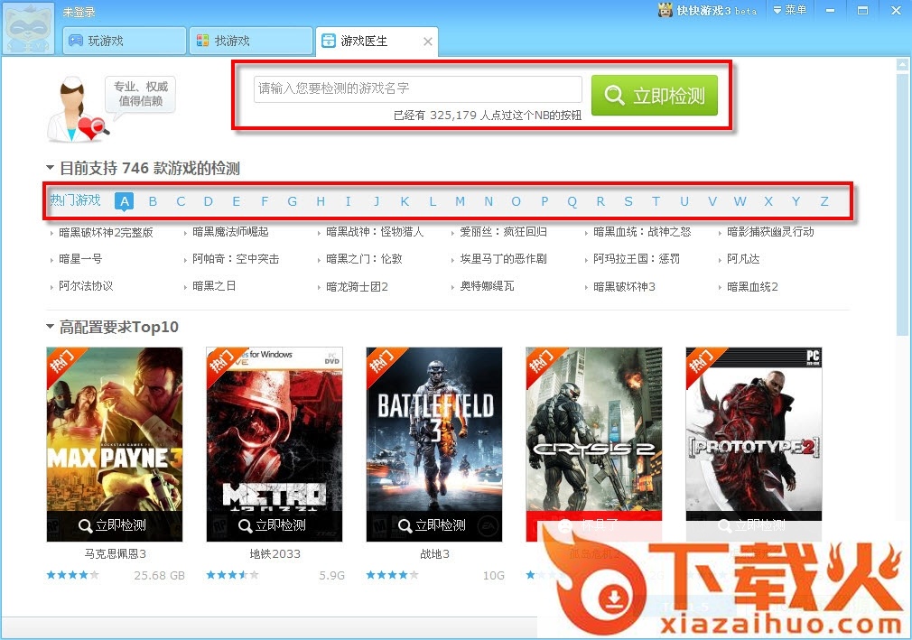Open the 暗黑魔法师崛起 game link
The image size is (912, 640).
pos(230,232)
